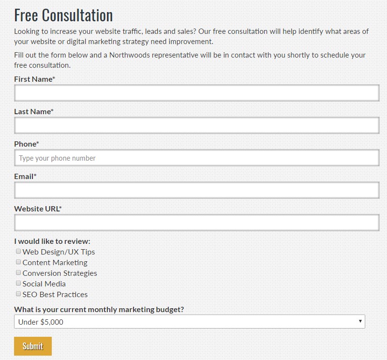Click the 'Type your phone number' field

[197, 158]
